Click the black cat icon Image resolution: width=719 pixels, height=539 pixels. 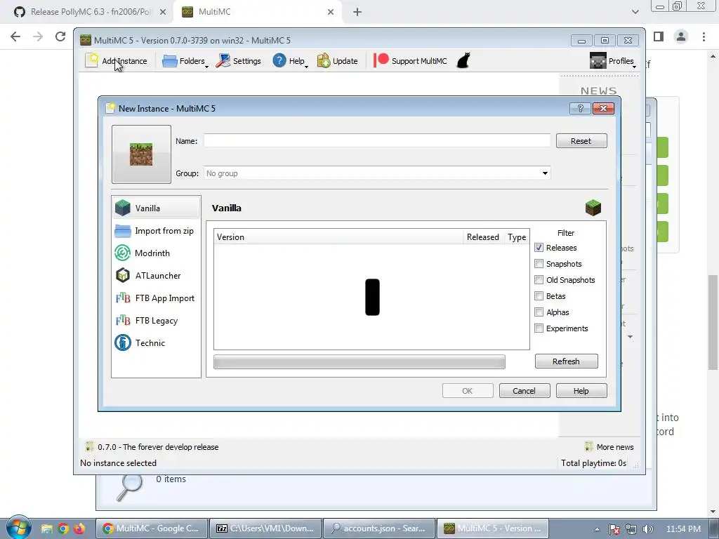pos(463,60)
